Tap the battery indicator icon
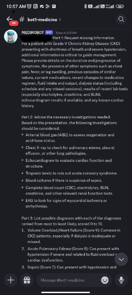This screenshot has height=295, width=132. click(x=120, y=6)
